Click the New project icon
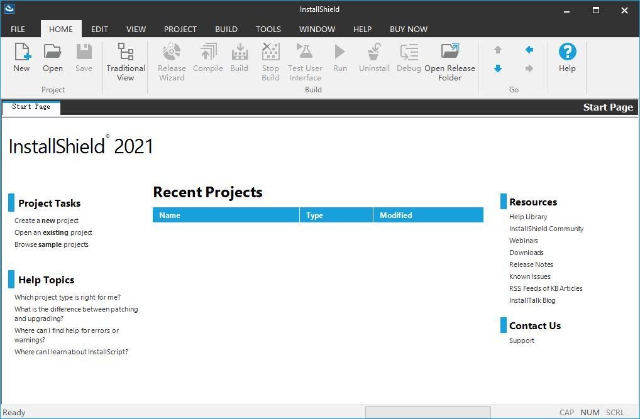The image size is (640, 419). click(x=21, y=52)
